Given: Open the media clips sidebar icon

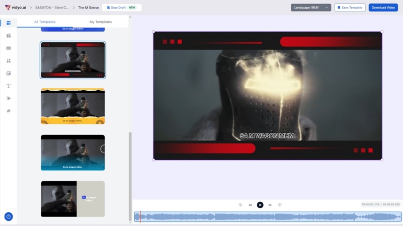Looking at the screenshot, I should pos(9,36).
